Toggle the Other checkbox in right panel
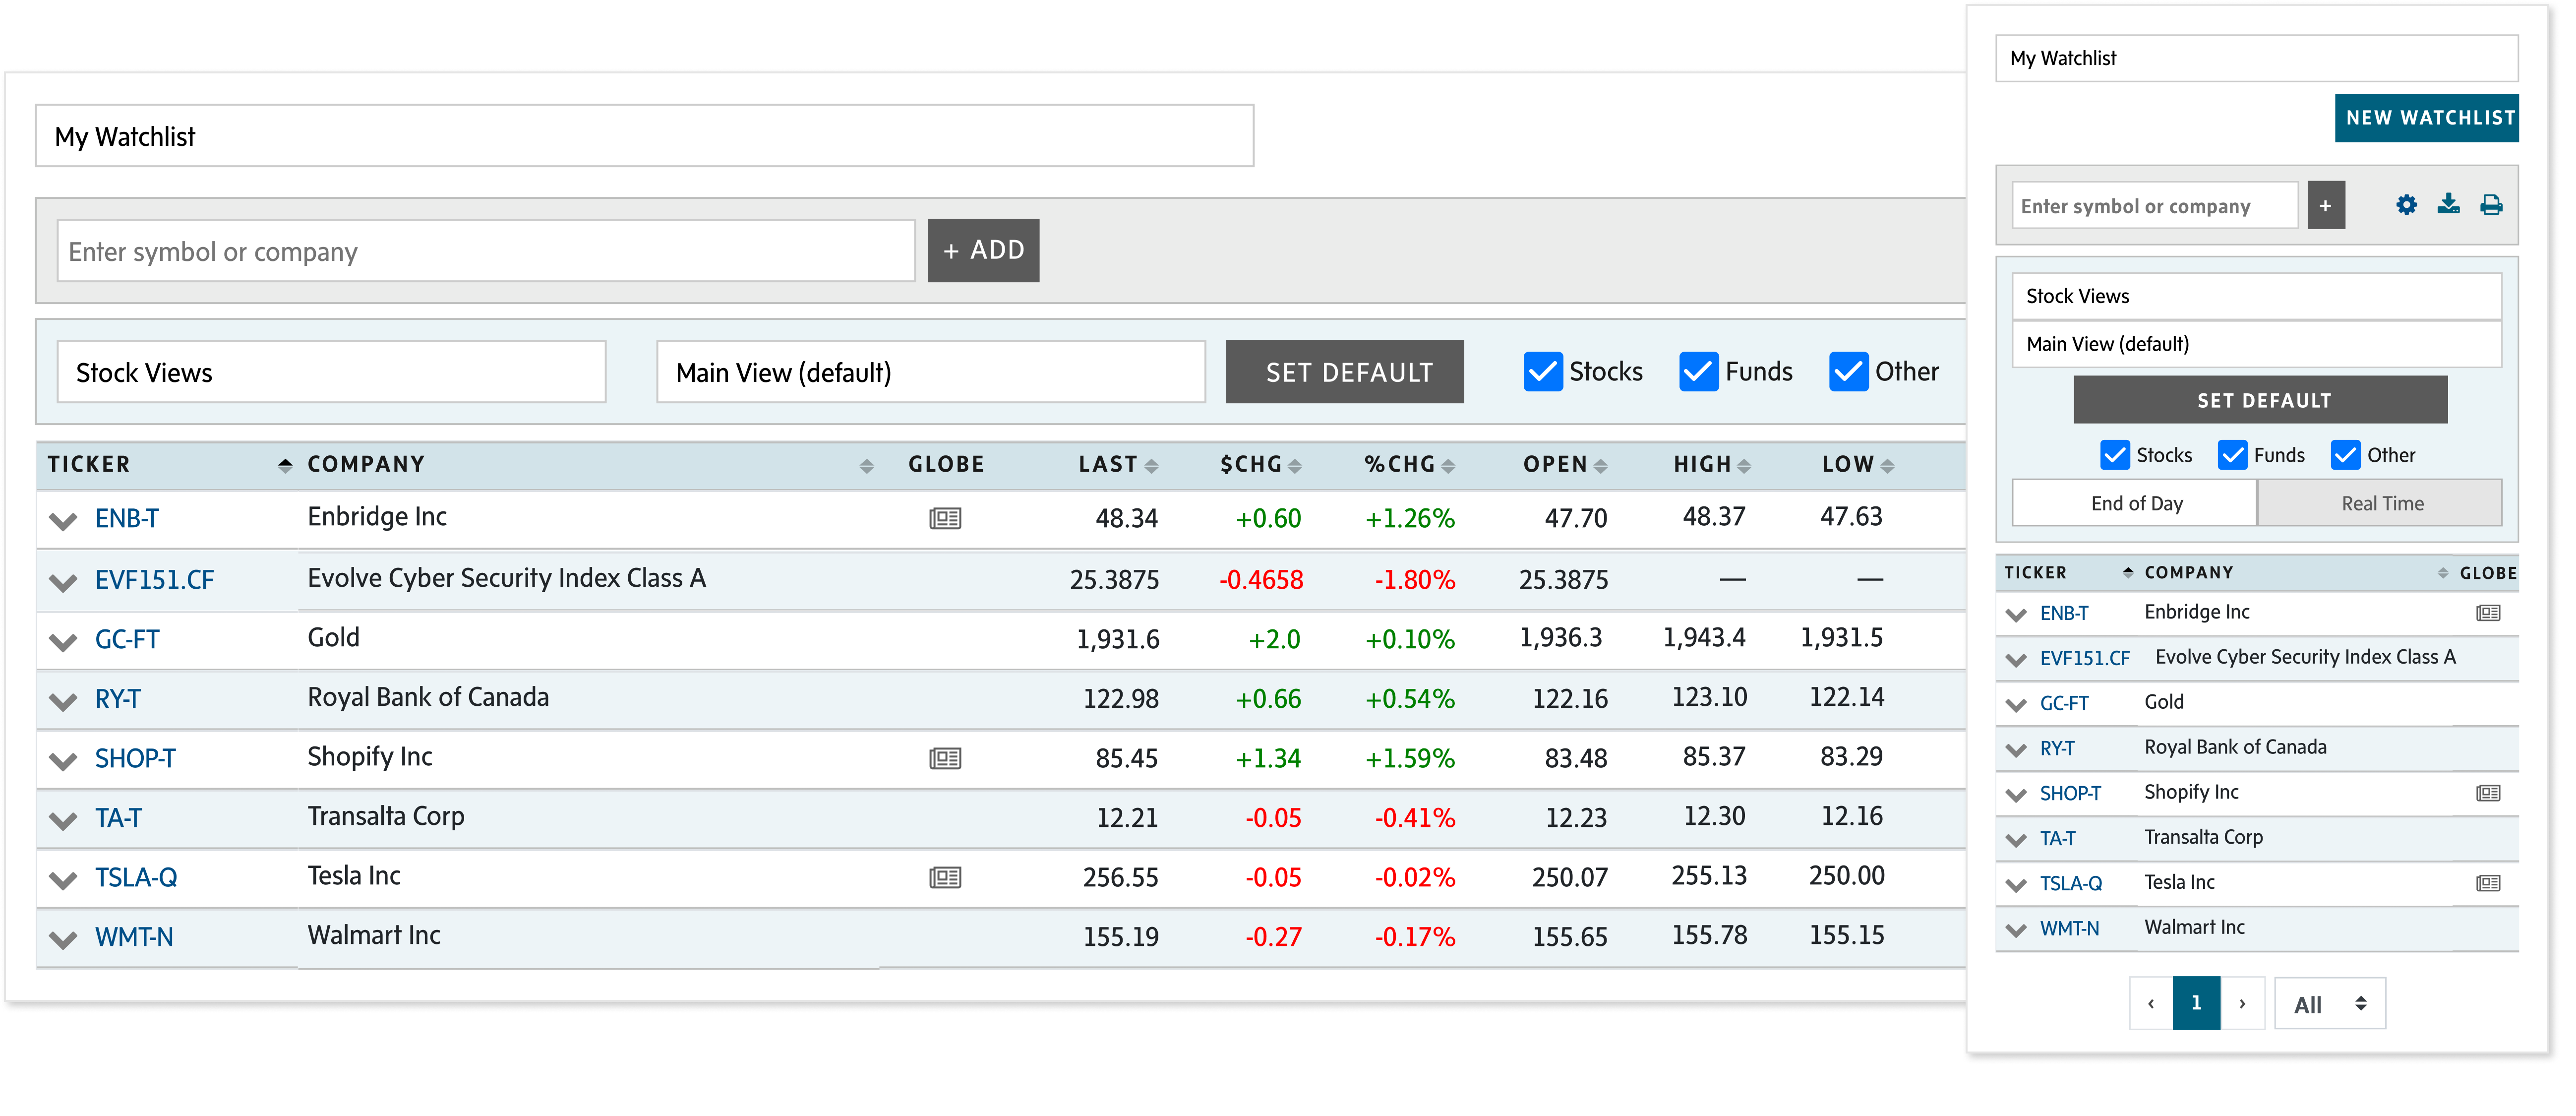Screen dimensions: 2576x1116 pyautogui.click(x=2345, y=455)
